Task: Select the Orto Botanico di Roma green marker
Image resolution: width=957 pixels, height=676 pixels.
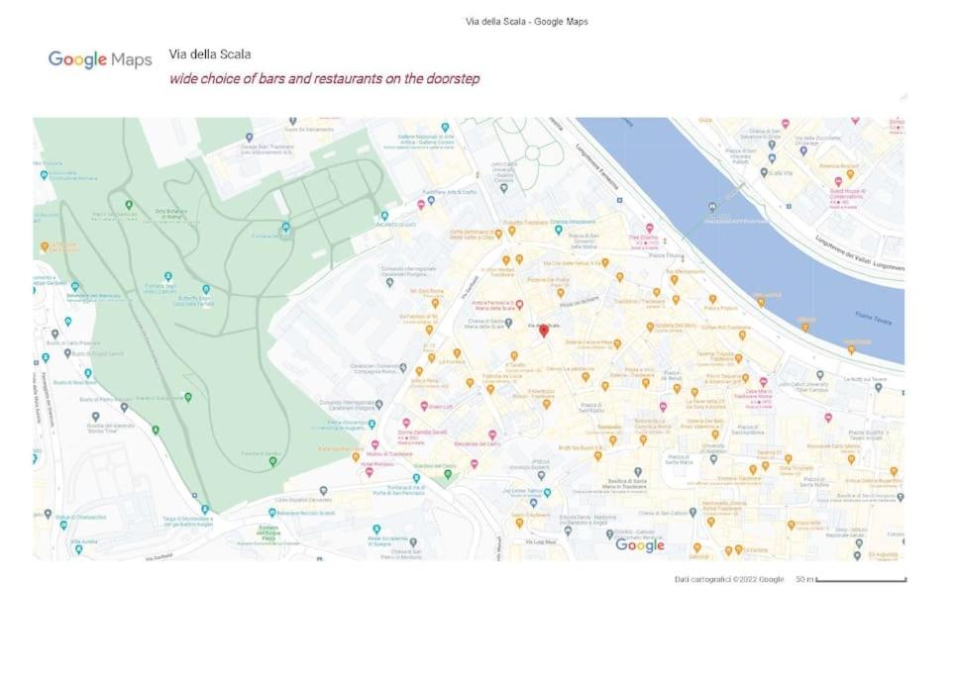Action: [x=129, y=205]
